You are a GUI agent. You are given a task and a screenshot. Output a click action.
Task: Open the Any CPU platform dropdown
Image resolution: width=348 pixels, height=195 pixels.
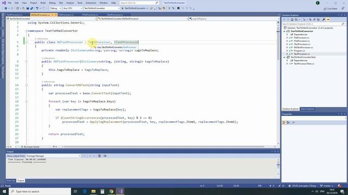point(72,9)
